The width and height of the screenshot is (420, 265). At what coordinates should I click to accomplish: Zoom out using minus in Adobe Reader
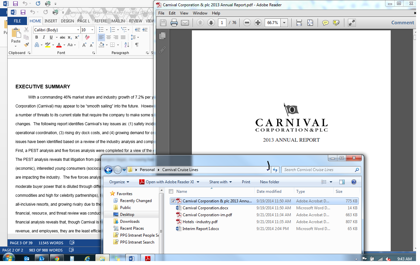pyautogui.click(x=247, y=23)
